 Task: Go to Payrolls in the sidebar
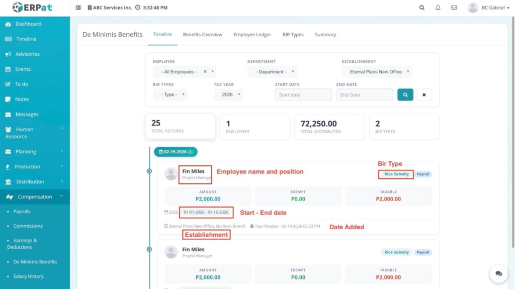point(22,212)
